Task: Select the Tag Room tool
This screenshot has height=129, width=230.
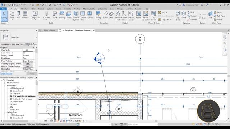Action: point(154,16)
